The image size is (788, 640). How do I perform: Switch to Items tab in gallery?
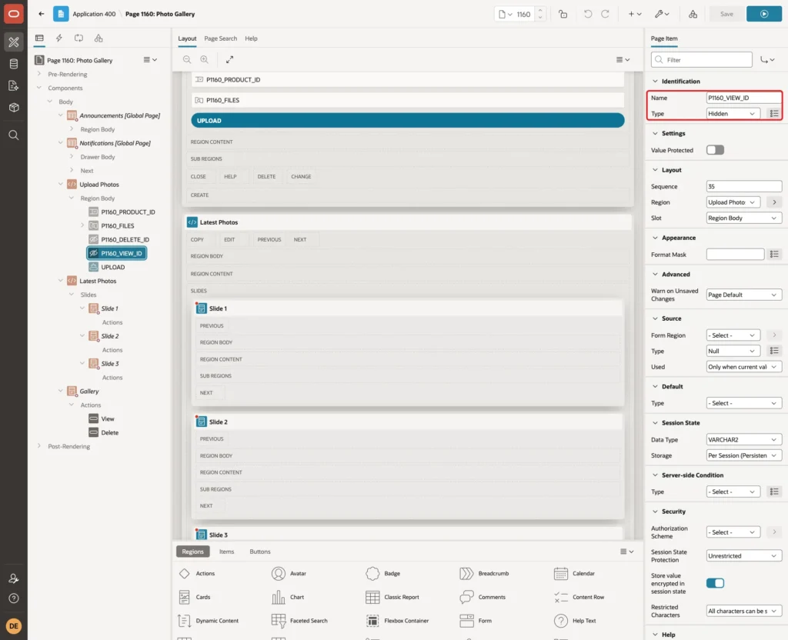pos(227,552)
